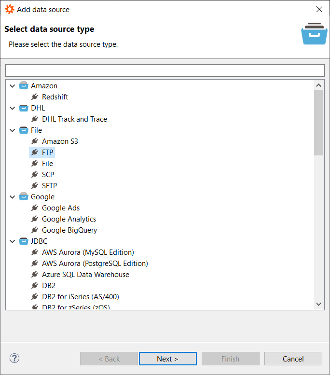Screen dimensions: 330x375
Task: Click the FTP plug icon
Action: tap(35, 153)
